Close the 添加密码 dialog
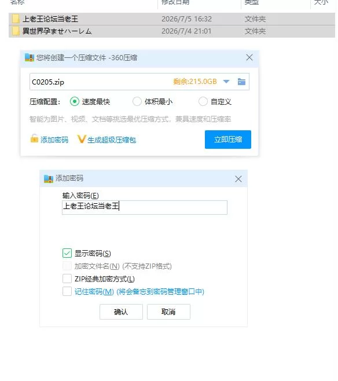Image resolution: width=338 pixels, height=381 pixels. (x=238, y=179)
